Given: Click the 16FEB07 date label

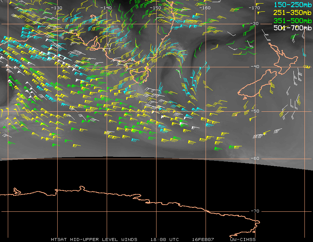Looking at the screenshot, I should (203, 240).
